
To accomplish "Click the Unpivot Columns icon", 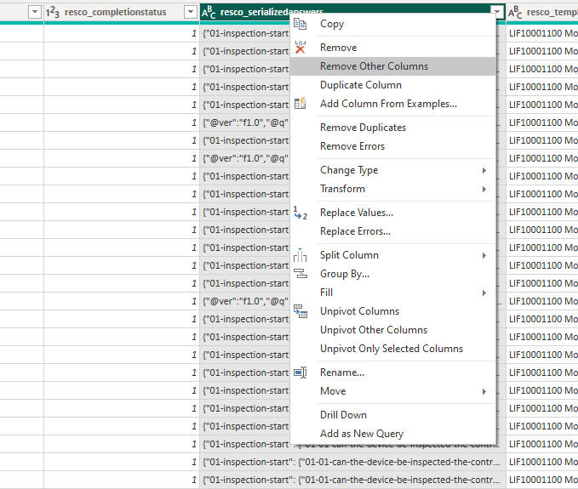I will pyautogui.click(x=300, y=311).
